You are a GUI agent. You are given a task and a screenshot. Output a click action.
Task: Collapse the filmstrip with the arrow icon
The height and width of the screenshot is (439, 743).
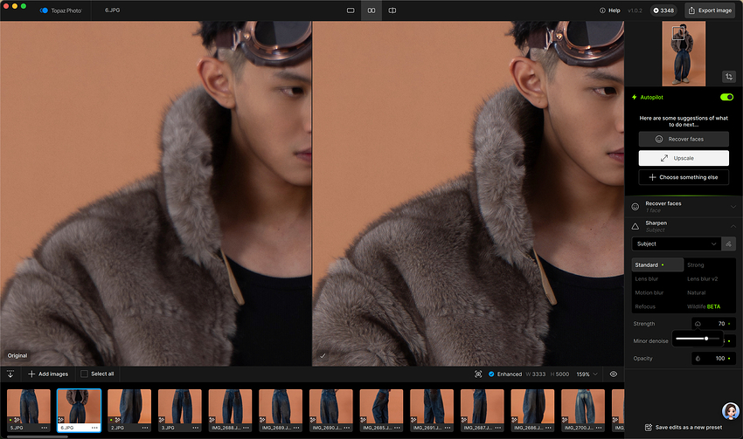pos(10,374)
